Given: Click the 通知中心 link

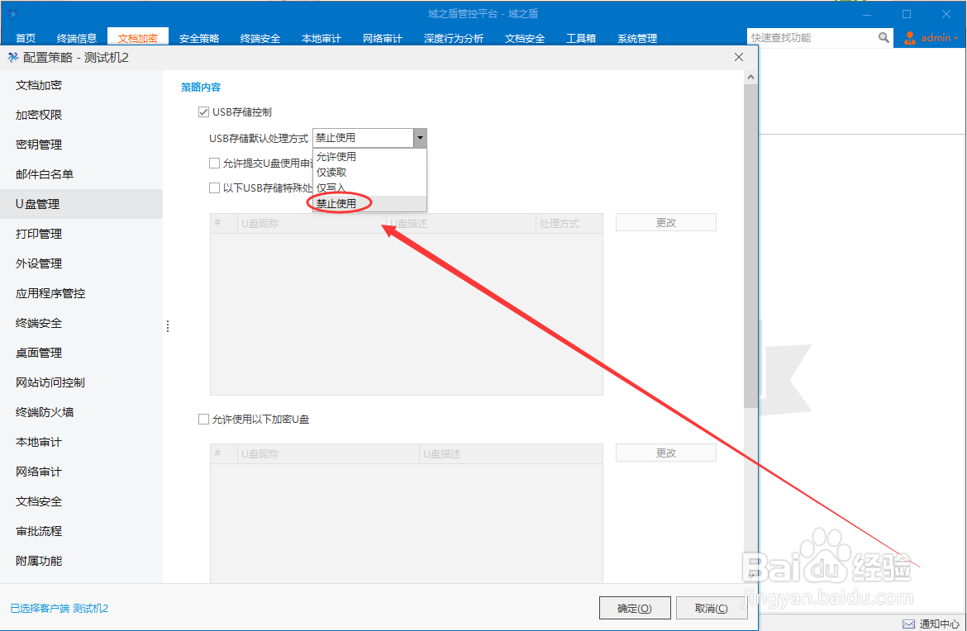Looking at the screenshot, I should (x=939, y=624).
